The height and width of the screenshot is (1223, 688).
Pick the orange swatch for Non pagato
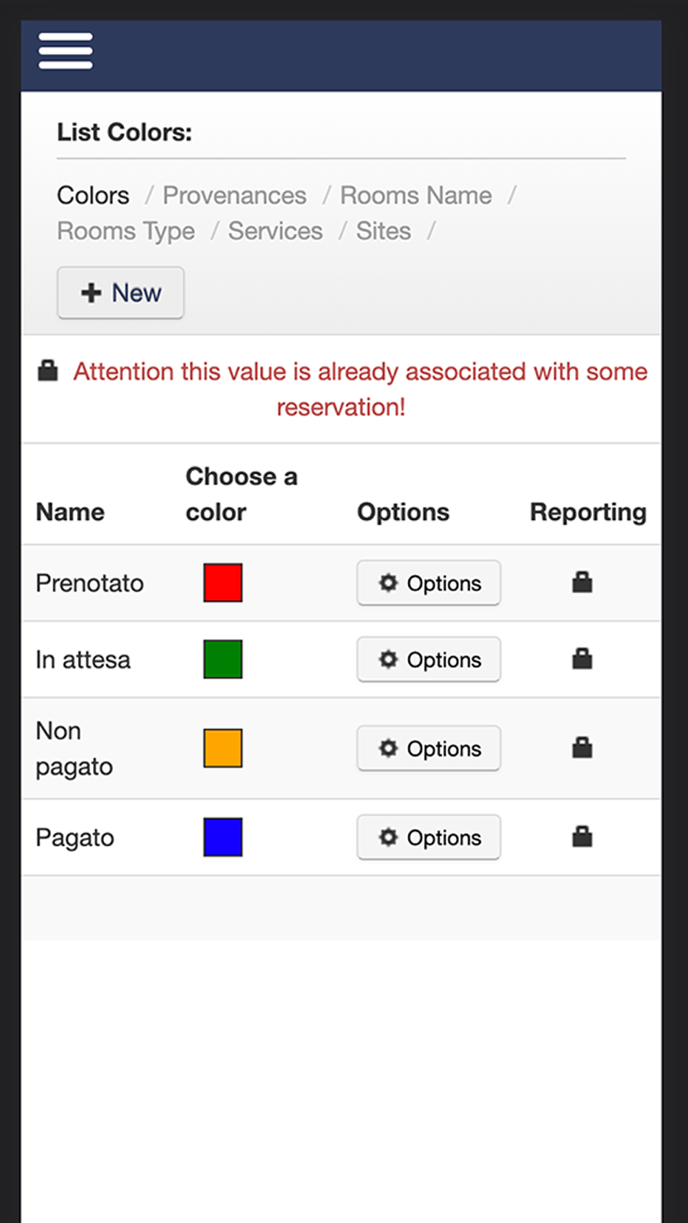223,748
